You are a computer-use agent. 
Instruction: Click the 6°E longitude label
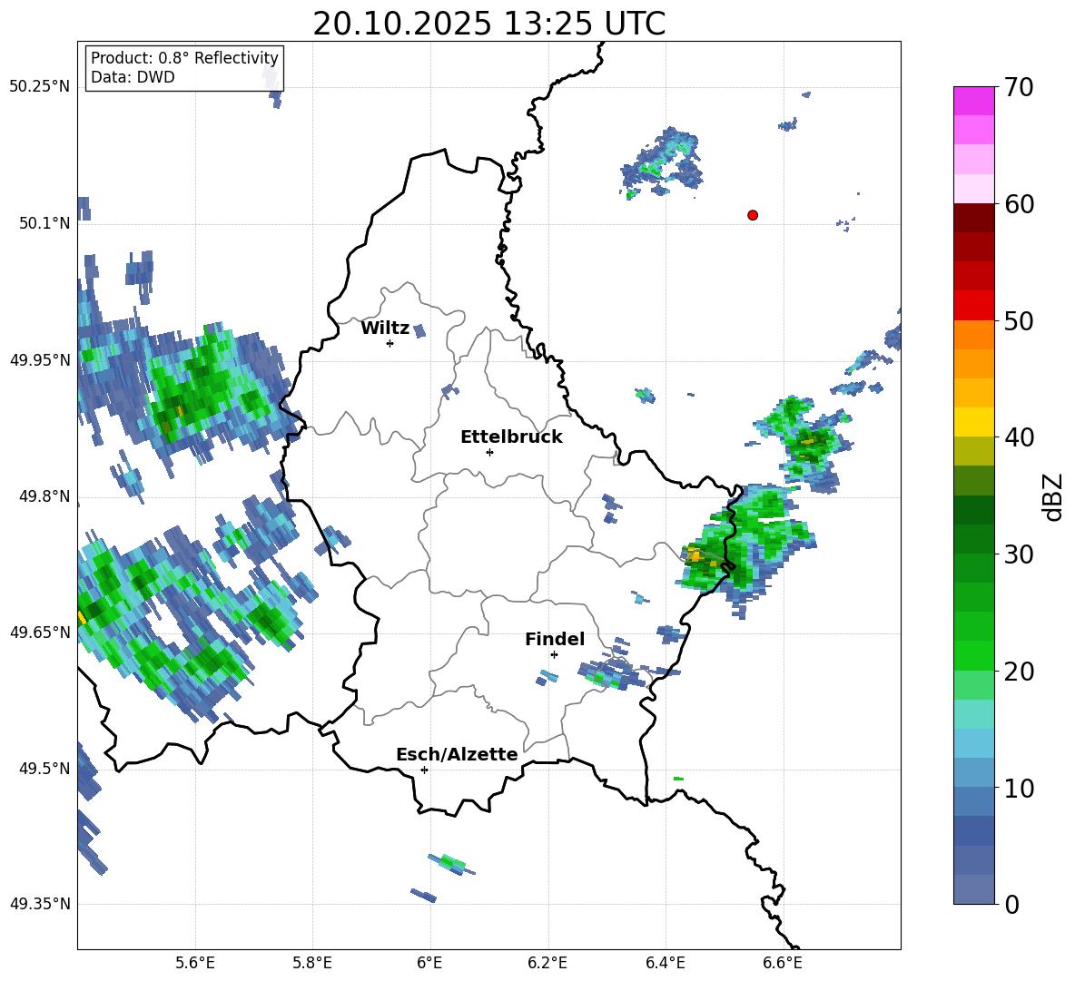click(x=429, y=963)
